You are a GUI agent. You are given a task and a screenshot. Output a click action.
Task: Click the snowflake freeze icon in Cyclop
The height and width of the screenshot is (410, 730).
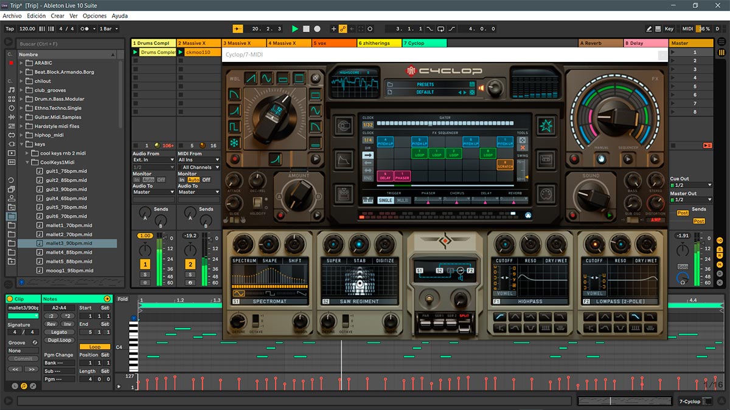click(235, 143)
